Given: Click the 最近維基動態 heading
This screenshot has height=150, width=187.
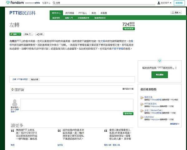Looking at the screenshot, I should (x=148, y=89).
